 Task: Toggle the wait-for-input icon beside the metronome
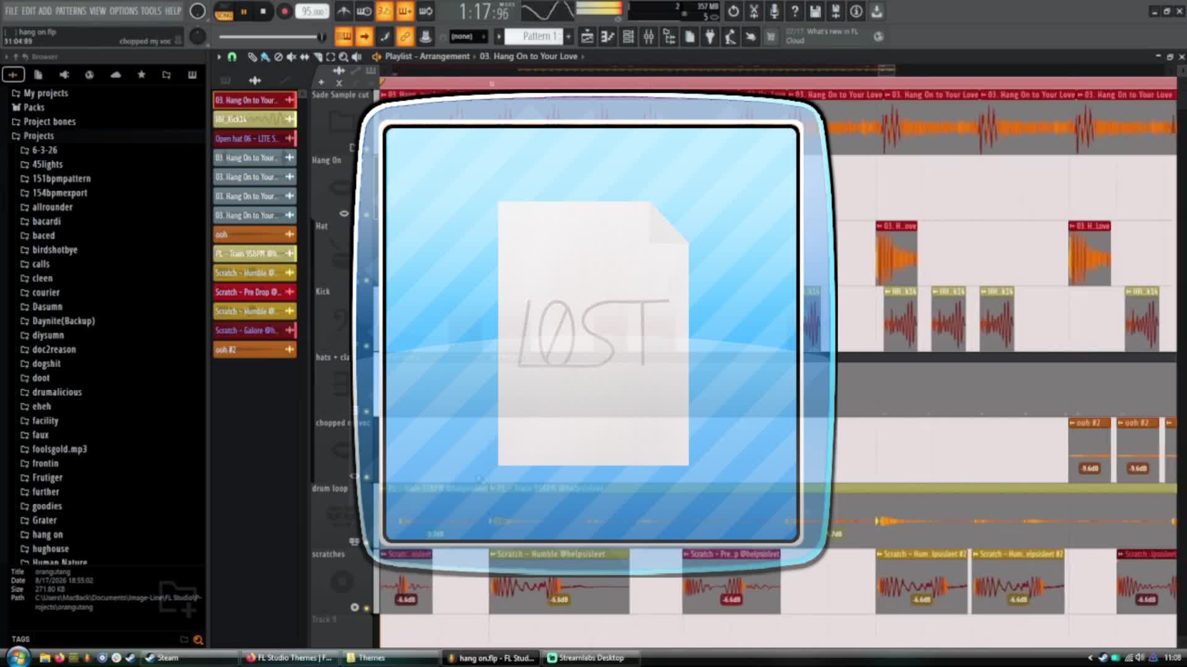click(364, 11)
